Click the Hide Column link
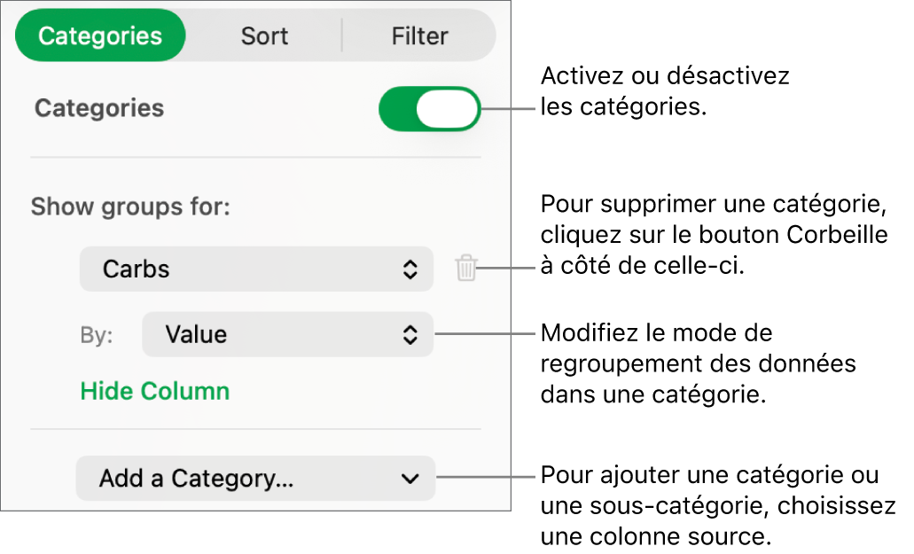Image resolution: width=914 pixels, height=554 pixels. [x=154, y=391]
